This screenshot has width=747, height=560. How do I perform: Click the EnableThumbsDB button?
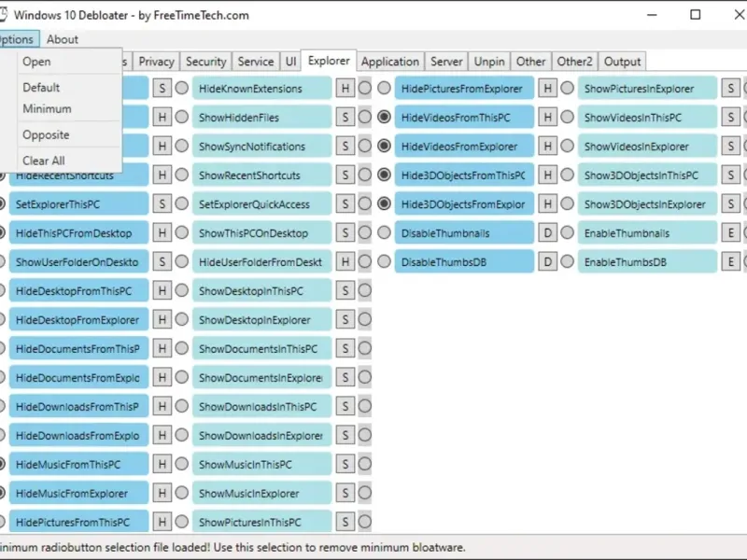click(647, 262)
